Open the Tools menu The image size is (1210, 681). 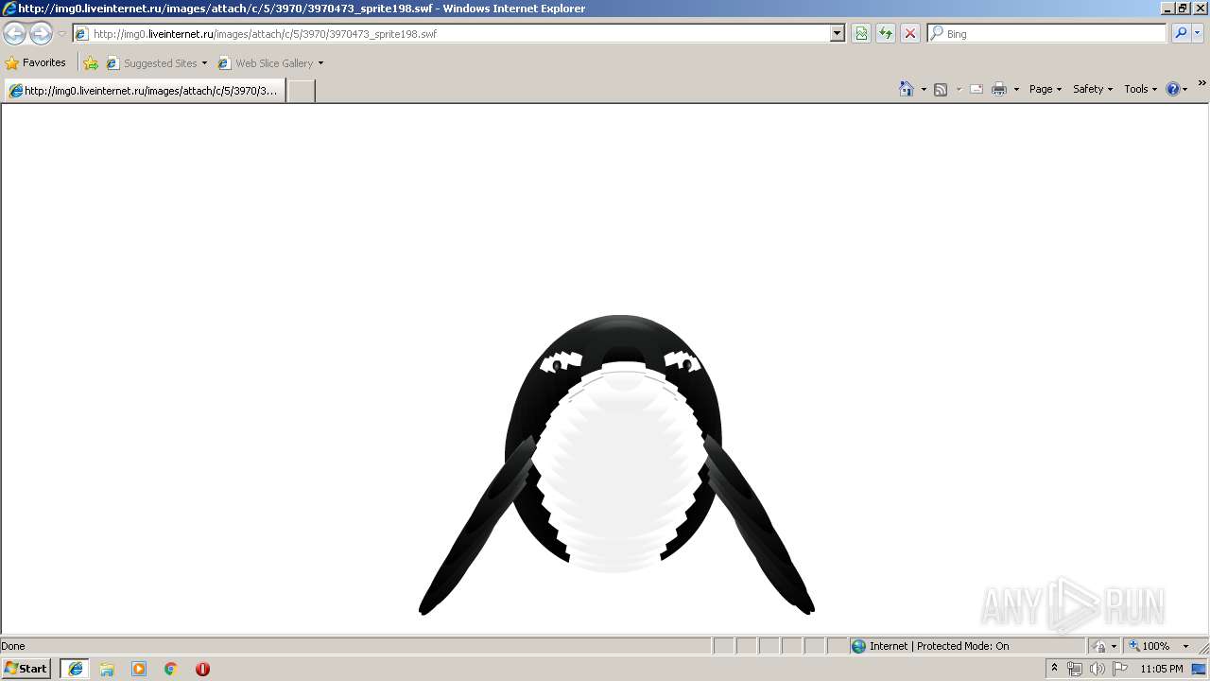[x=1140, y=89]
